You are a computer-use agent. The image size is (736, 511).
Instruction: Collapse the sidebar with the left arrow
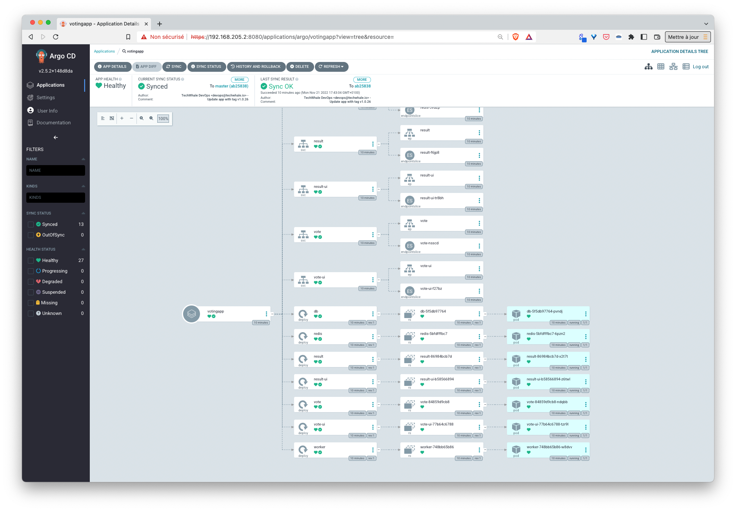tap(56, 138)
